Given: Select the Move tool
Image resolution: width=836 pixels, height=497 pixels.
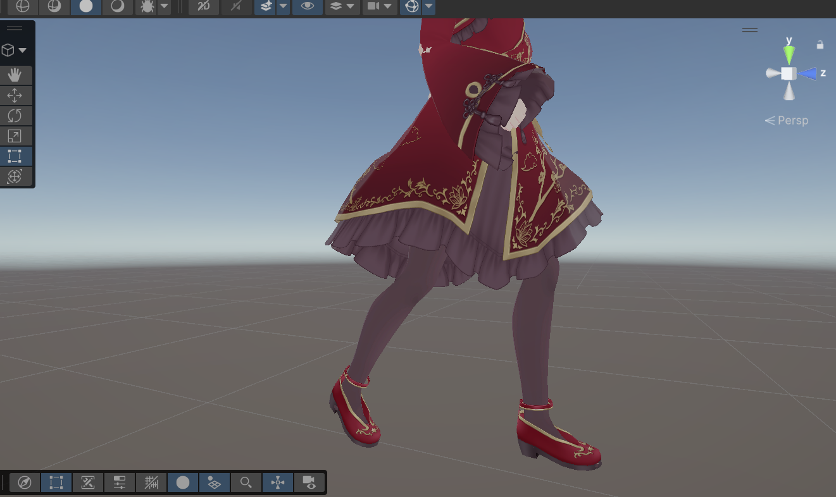Looking at the screenshot, I should pos(15,95).
